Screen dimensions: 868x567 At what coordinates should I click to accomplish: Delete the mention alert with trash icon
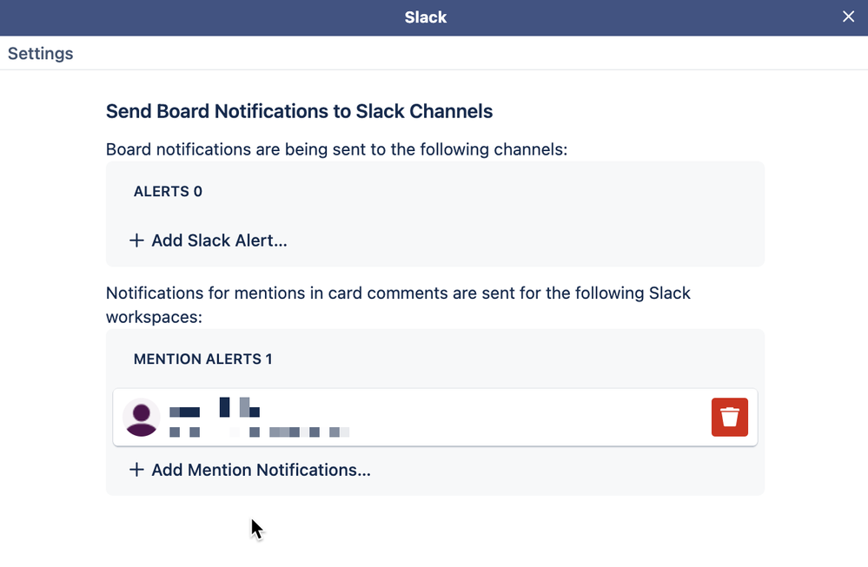729,417
